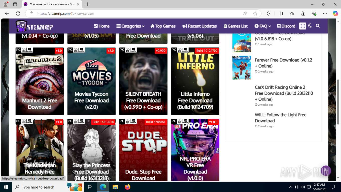Image resolution: width=341 pixels, height=192 pixels.
Task: Add this page to favorites star
Action: [255, 13]
